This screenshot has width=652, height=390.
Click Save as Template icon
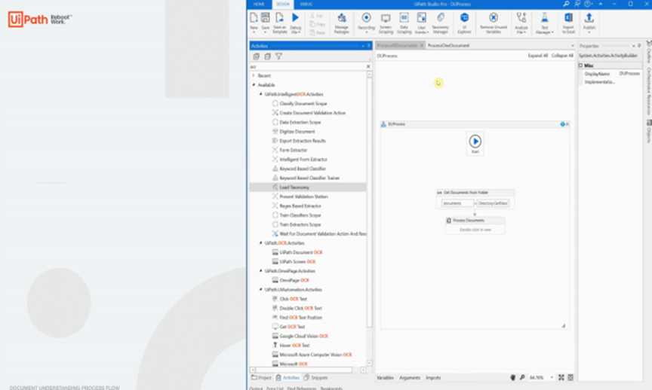coord(279,18)
